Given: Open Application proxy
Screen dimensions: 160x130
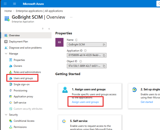Looking at the screenshot, I should pyautogui.click(x=23, y=96).
